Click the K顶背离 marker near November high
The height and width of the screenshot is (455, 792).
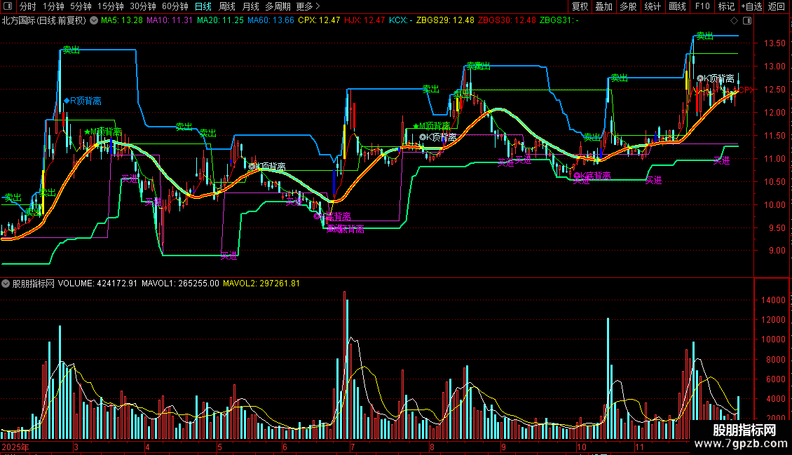point(716,78)
